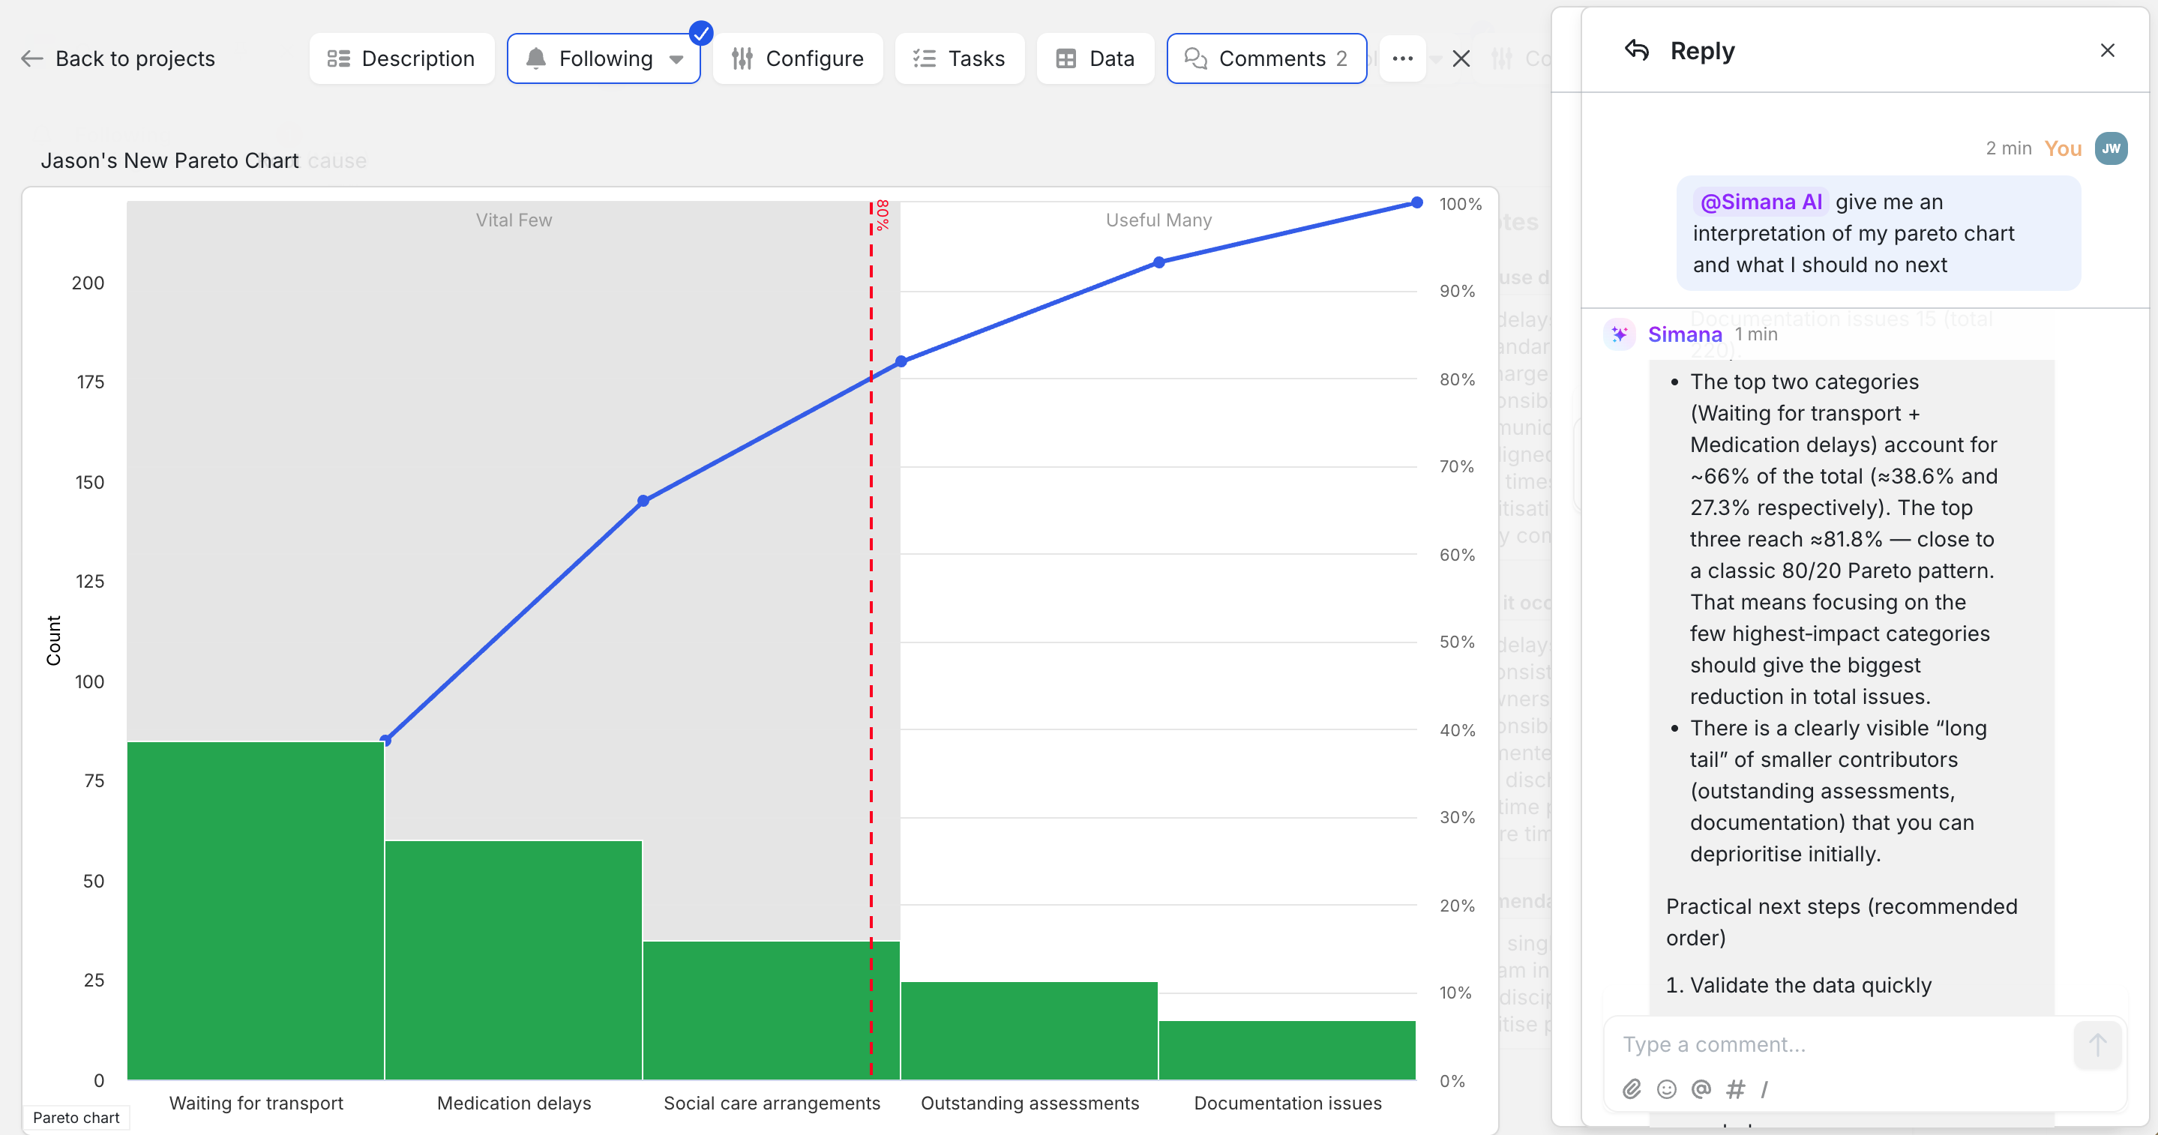
Task: Open the Comments tab
Action: 1266,58
